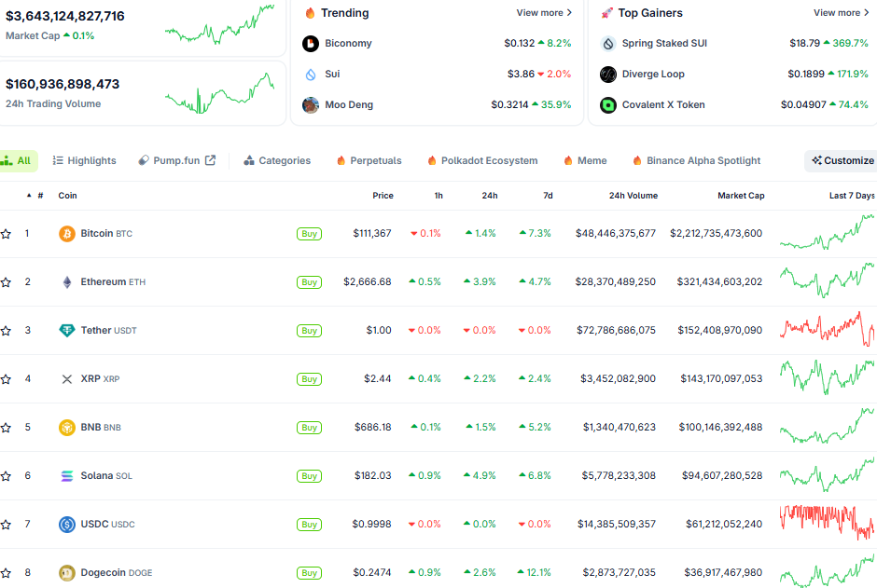877x588 pixels.
Task: Click the Bitcoin coin logo icon
Action: [66, 234]
